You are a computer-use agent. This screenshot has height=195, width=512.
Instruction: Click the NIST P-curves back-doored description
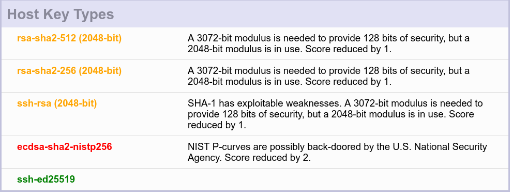(337, 152)
